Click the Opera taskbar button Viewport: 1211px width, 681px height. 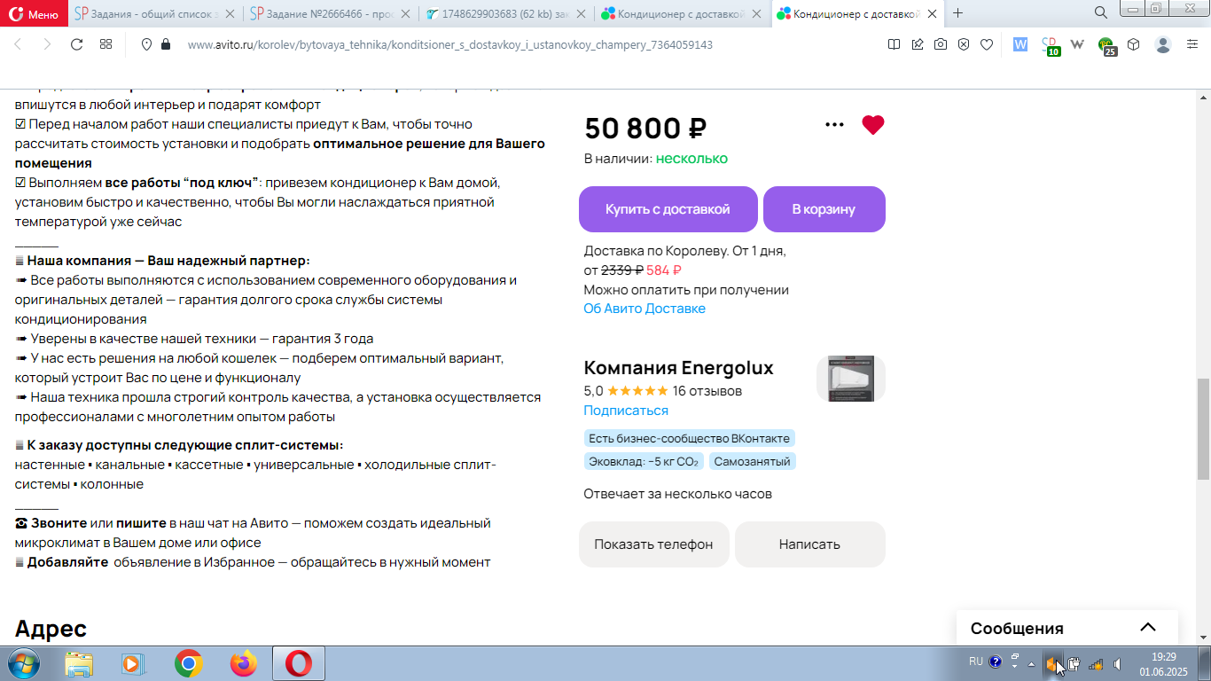299,663
